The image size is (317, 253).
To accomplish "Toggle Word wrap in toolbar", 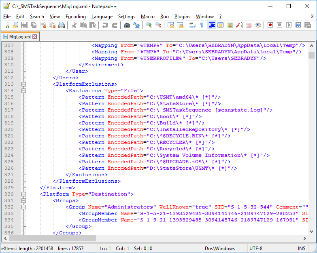I will (x=192, y=25).
